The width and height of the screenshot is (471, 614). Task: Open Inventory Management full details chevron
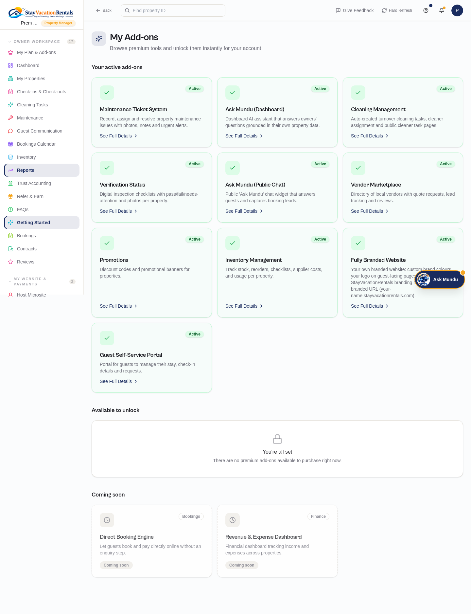tap(261, 306)
